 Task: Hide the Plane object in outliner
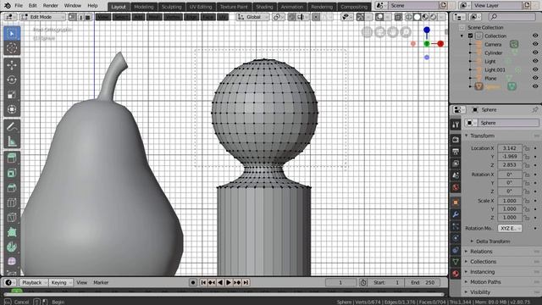535,78
